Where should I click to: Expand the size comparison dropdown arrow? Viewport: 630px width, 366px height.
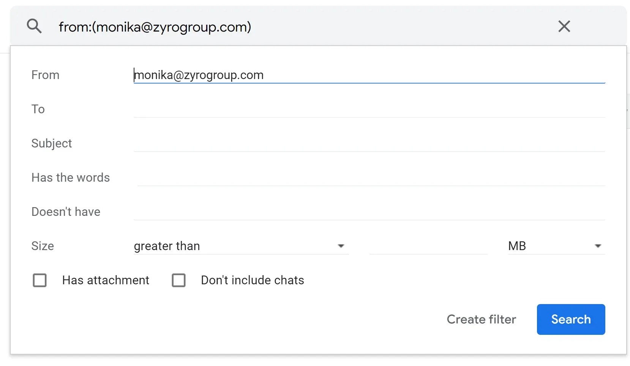pyautogui.click(x=341, y=246)
